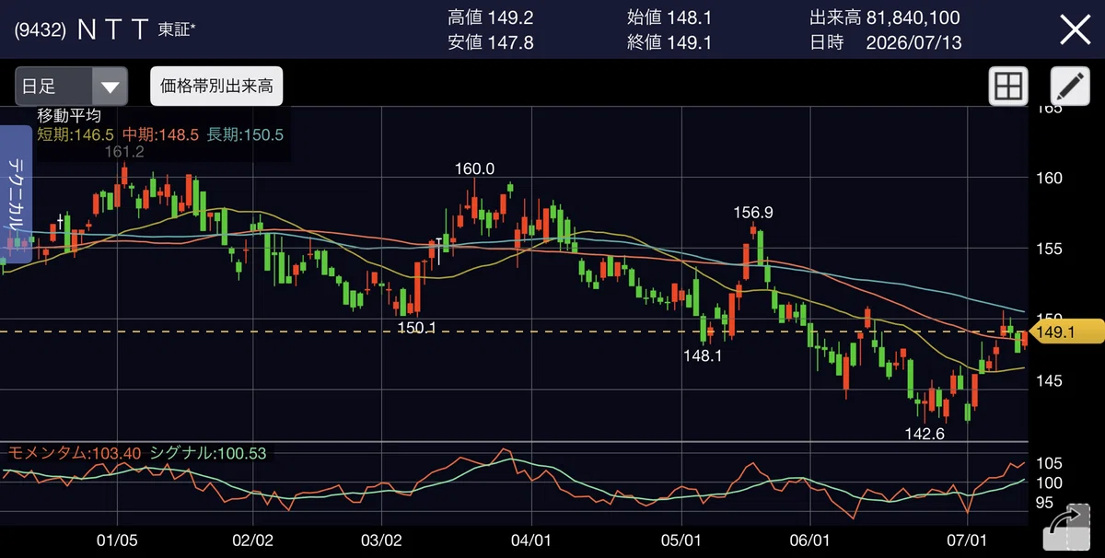The image size is (1105, 558).
Task: Open the grid layout icon
Action: point(1007,87)
